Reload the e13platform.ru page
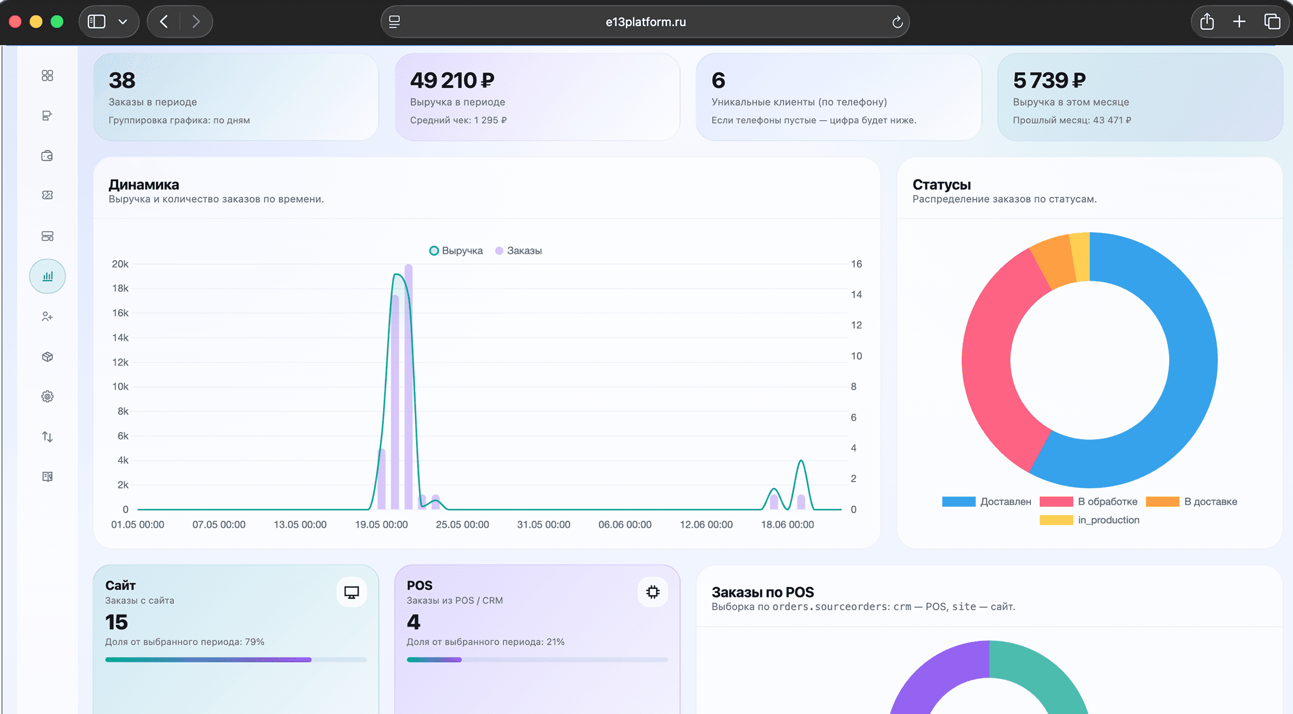This screenshot has width=1293, height=714. pos(897,22)
